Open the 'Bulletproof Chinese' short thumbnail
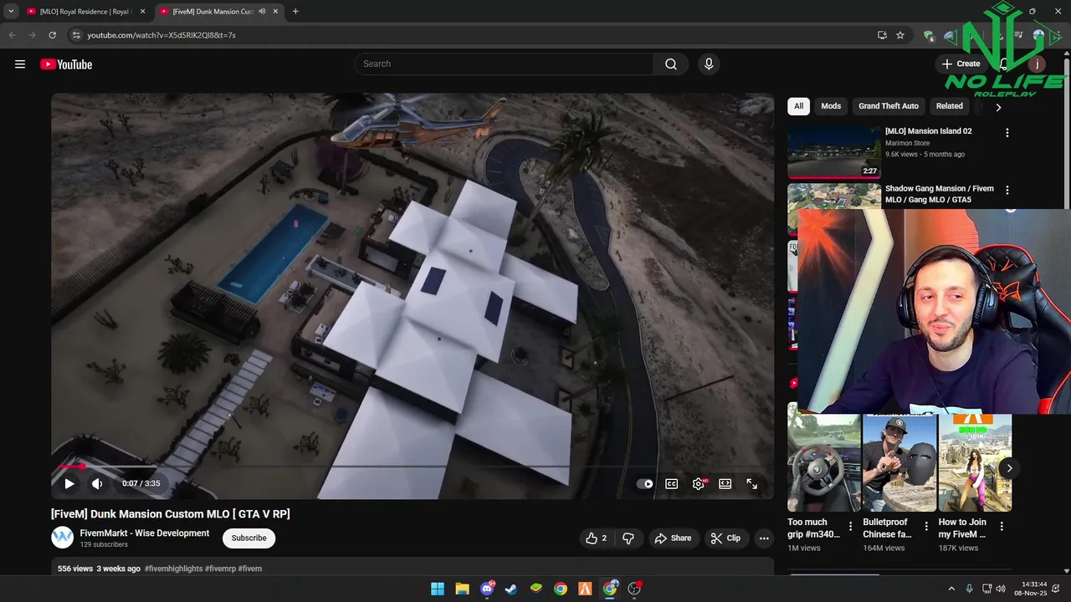Viewport: 1071px width, 602px height. (899, 462)
